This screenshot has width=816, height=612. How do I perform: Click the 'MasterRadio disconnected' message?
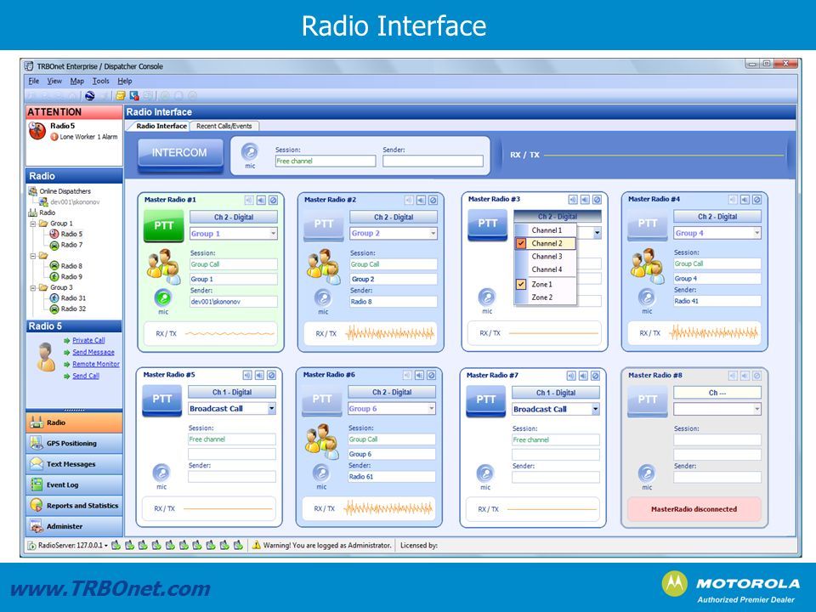[x=694, y=509]
